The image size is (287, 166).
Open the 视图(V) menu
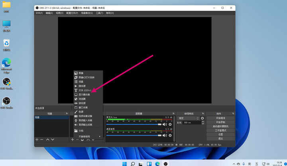click(x=59, y=13)
